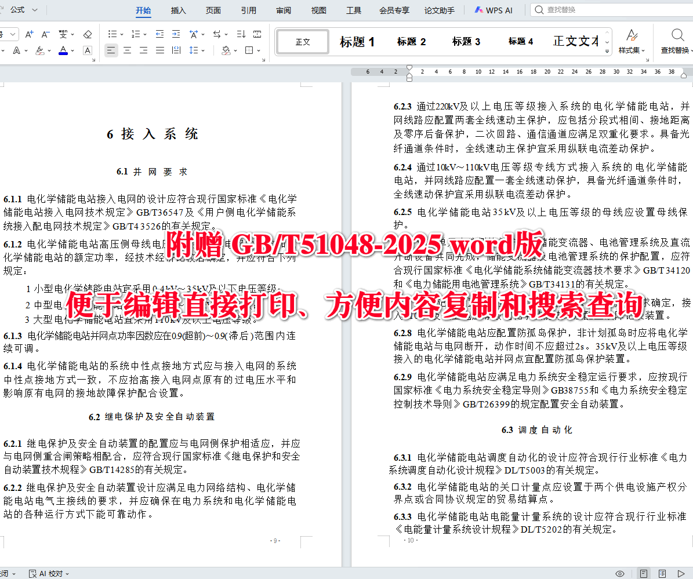Viewport: 693px width, 579px height.
Task: Align text right
Action: tap(144, 50)
